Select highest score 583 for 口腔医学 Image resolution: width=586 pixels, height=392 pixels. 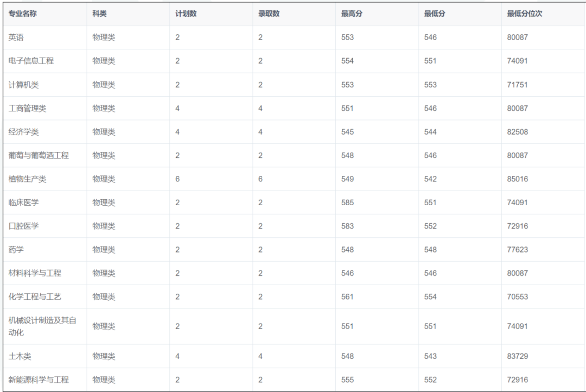click(347, 226)
